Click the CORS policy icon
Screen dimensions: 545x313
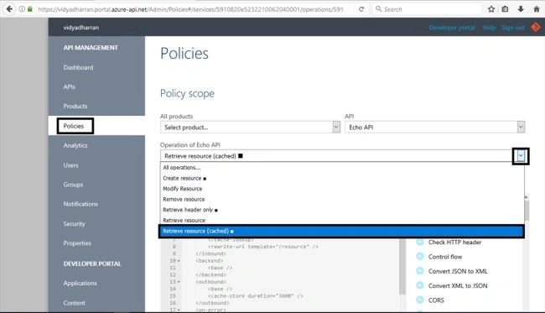click(420, 300)
